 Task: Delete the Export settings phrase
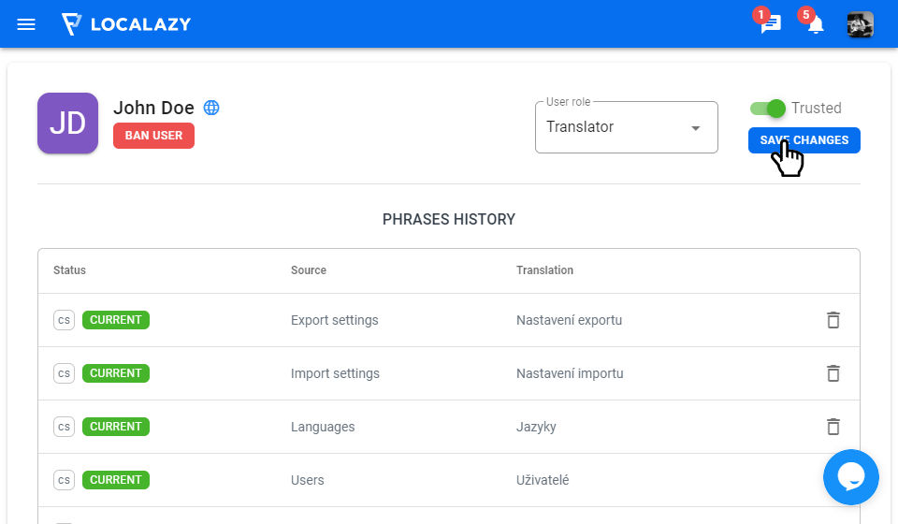(833, 320)
